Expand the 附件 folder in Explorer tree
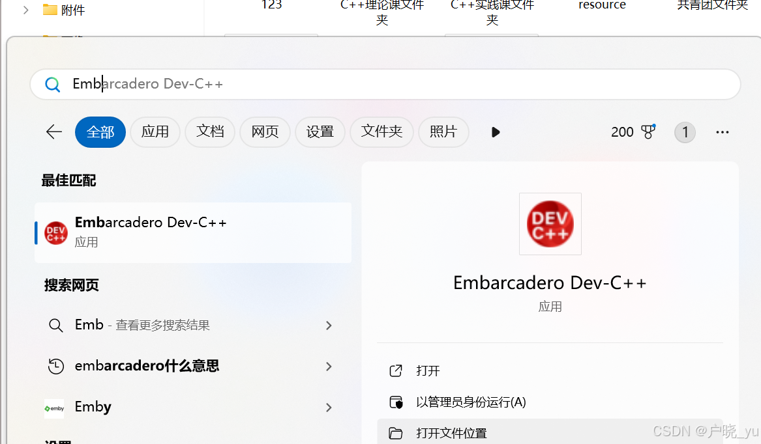This screenshot has height=444, width=761. point(25,10)
